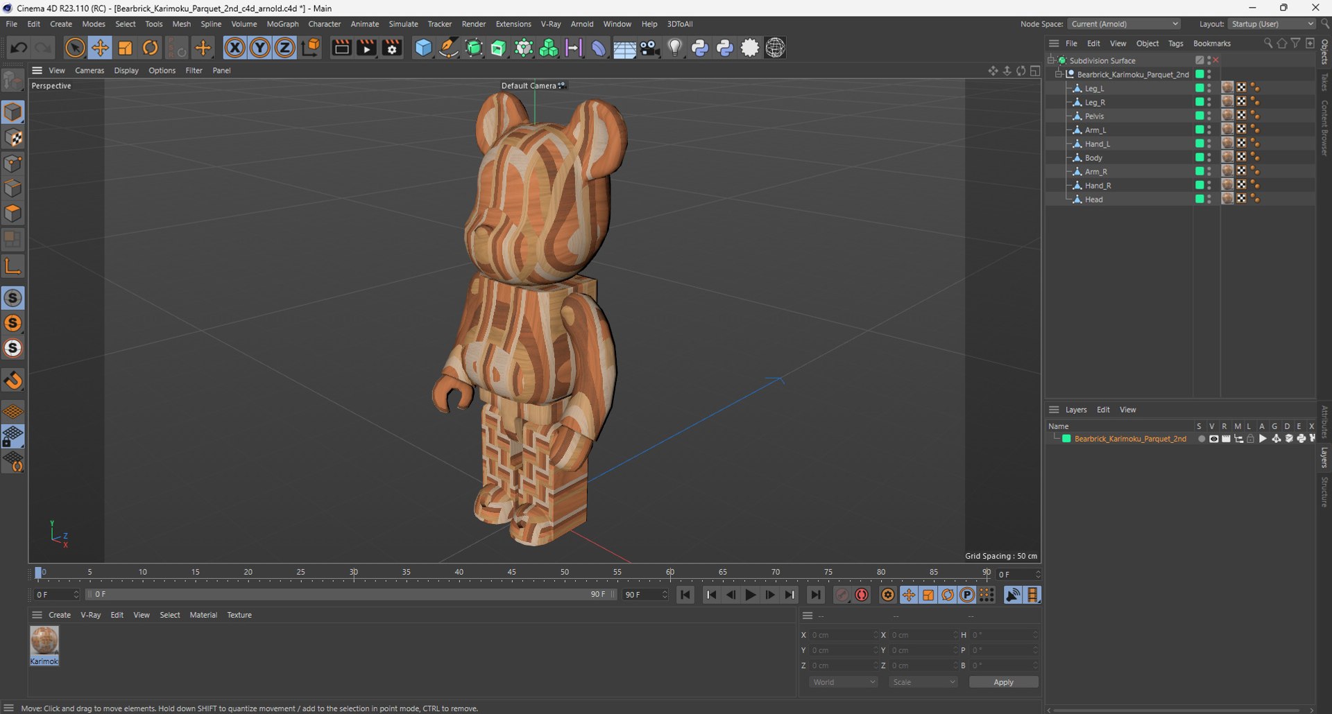The width and height of the screenshot is (1332, 714).
Task: Click Make Editable in left palette
Action: point(13,81)
